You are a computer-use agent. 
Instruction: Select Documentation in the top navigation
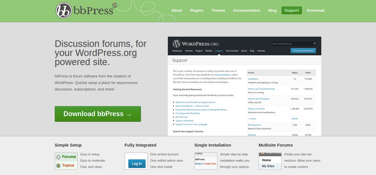(x=247, y=10)
